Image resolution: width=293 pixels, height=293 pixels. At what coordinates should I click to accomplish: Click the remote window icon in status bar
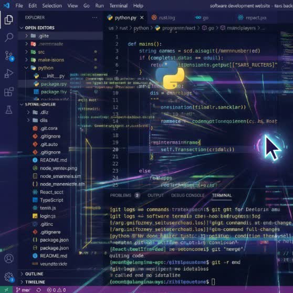[6, 290]
